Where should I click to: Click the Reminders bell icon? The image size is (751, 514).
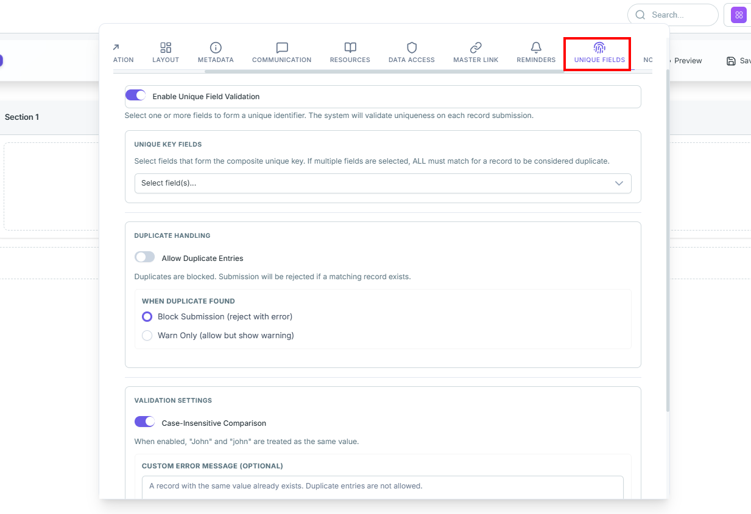point(536,47)
